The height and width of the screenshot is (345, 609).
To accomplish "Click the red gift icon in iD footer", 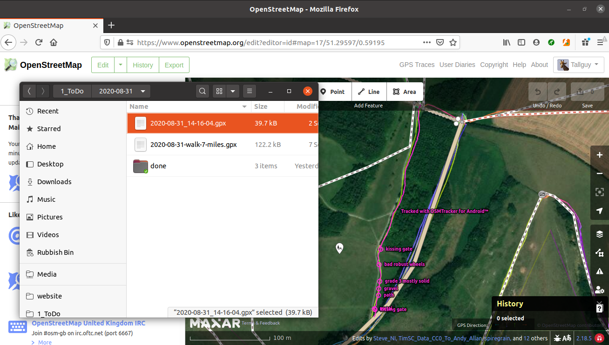I will pos(600,338).
